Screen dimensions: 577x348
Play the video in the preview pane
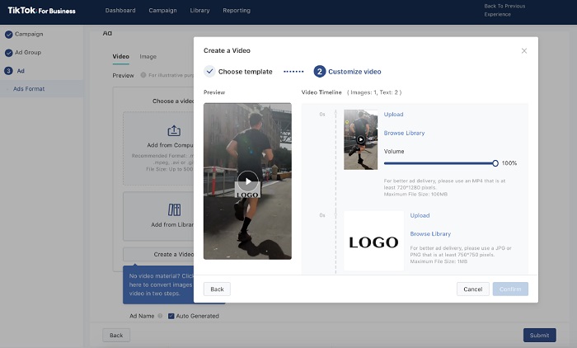click(247, 181)
